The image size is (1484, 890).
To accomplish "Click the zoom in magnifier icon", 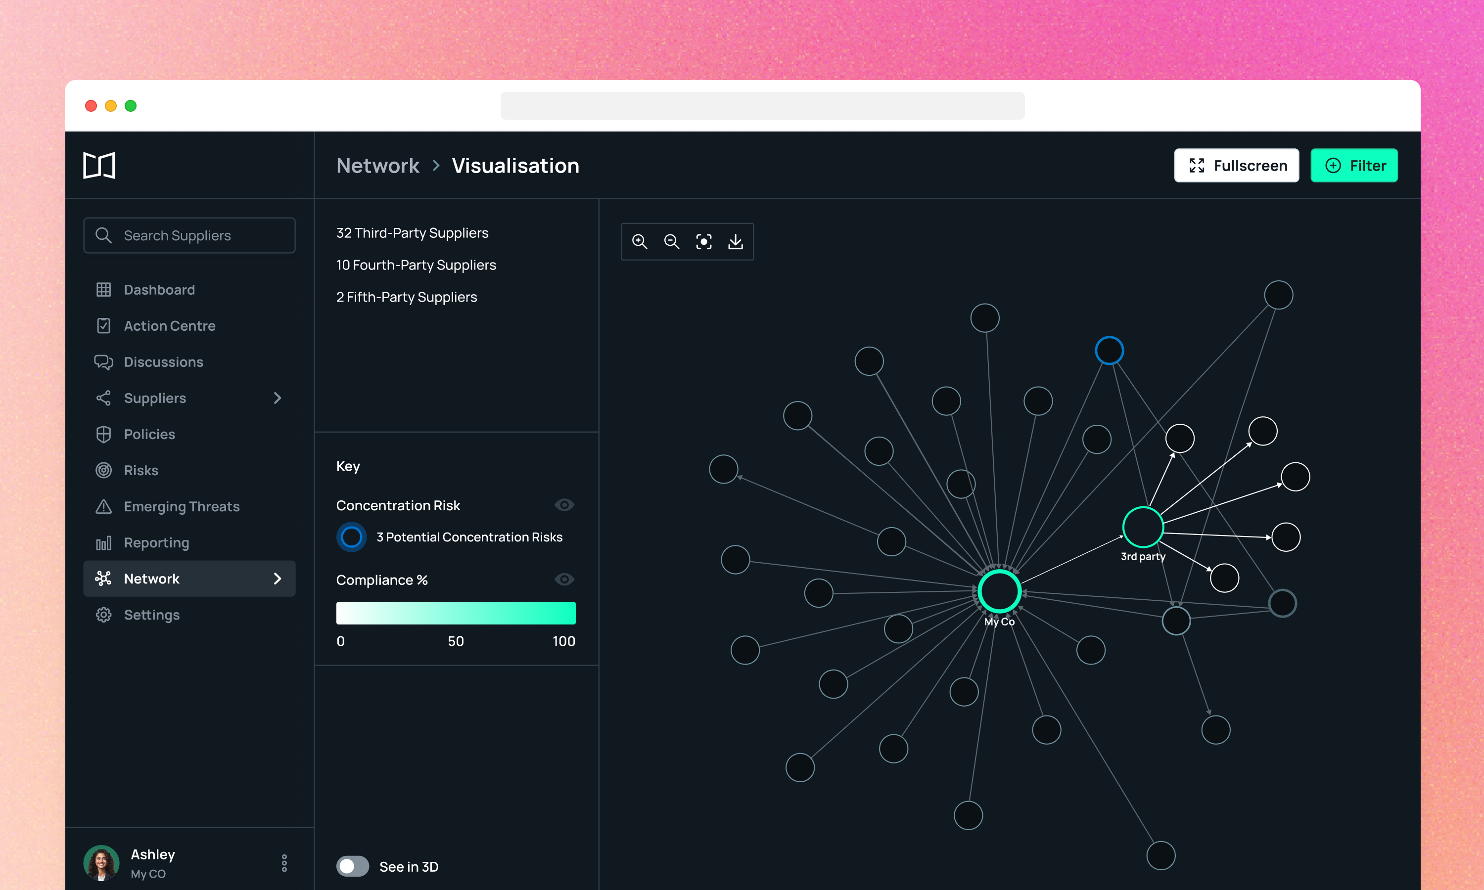I will 640,242.
